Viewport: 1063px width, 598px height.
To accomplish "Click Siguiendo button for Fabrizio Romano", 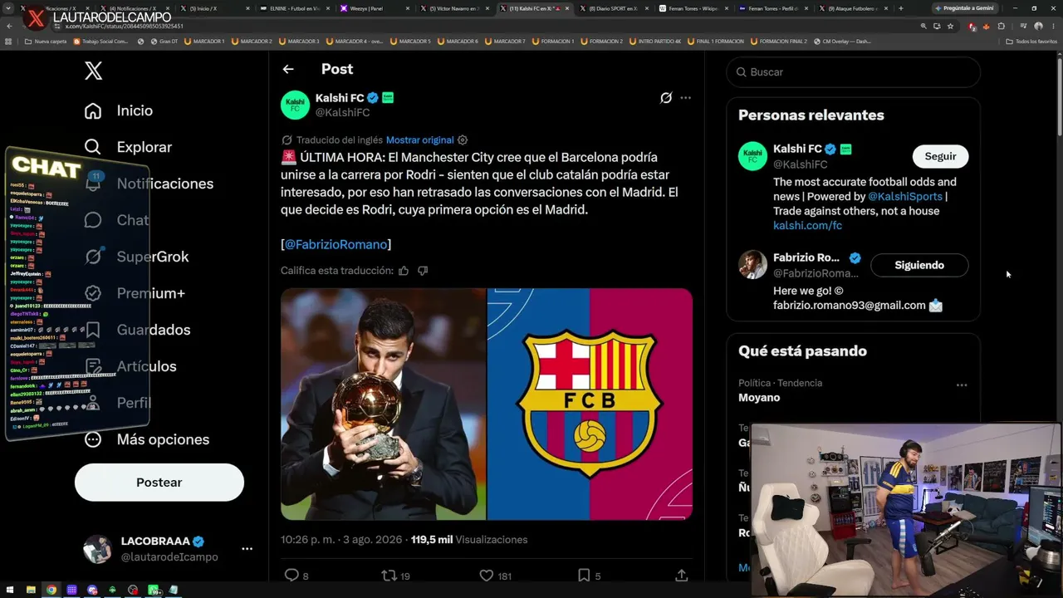I will [x=919, y=266].
